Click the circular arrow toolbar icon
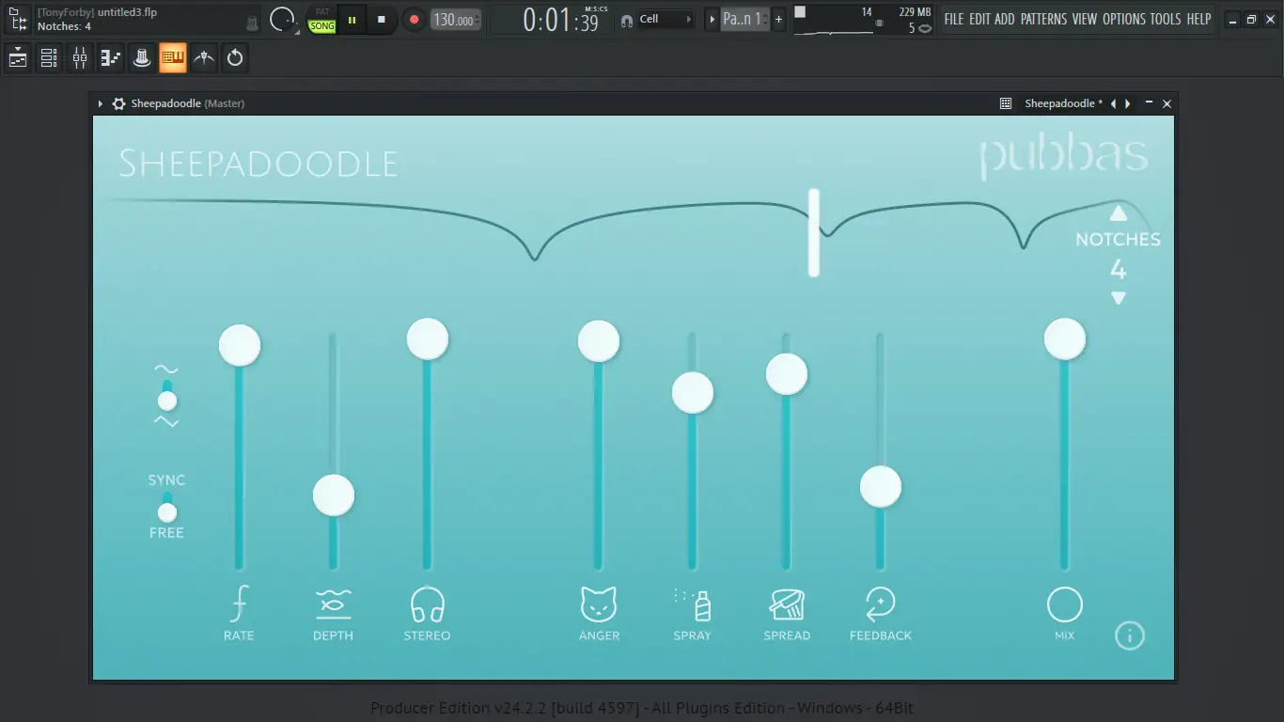 pos(235,58)
